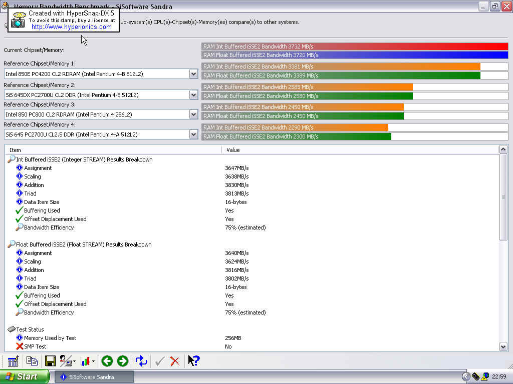Select the Data Item Size row under Integer STREAM
This screenshot has height=384, width=513.
(252, 202)
